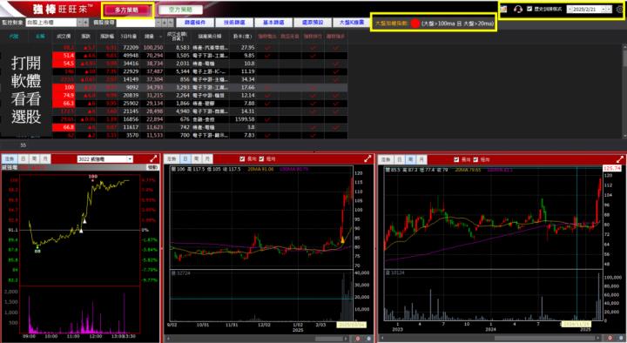Viewport: 627px width, 343px height.
Task: Open the 大盤K線圖 market chart button
Action: 351,23
